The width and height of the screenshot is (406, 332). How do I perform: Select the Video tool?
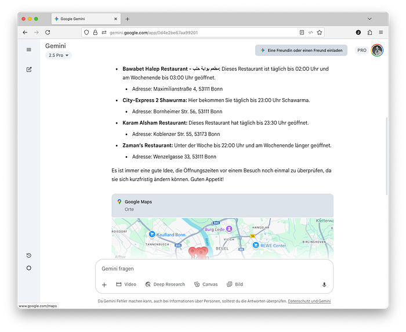pos(126,284)
